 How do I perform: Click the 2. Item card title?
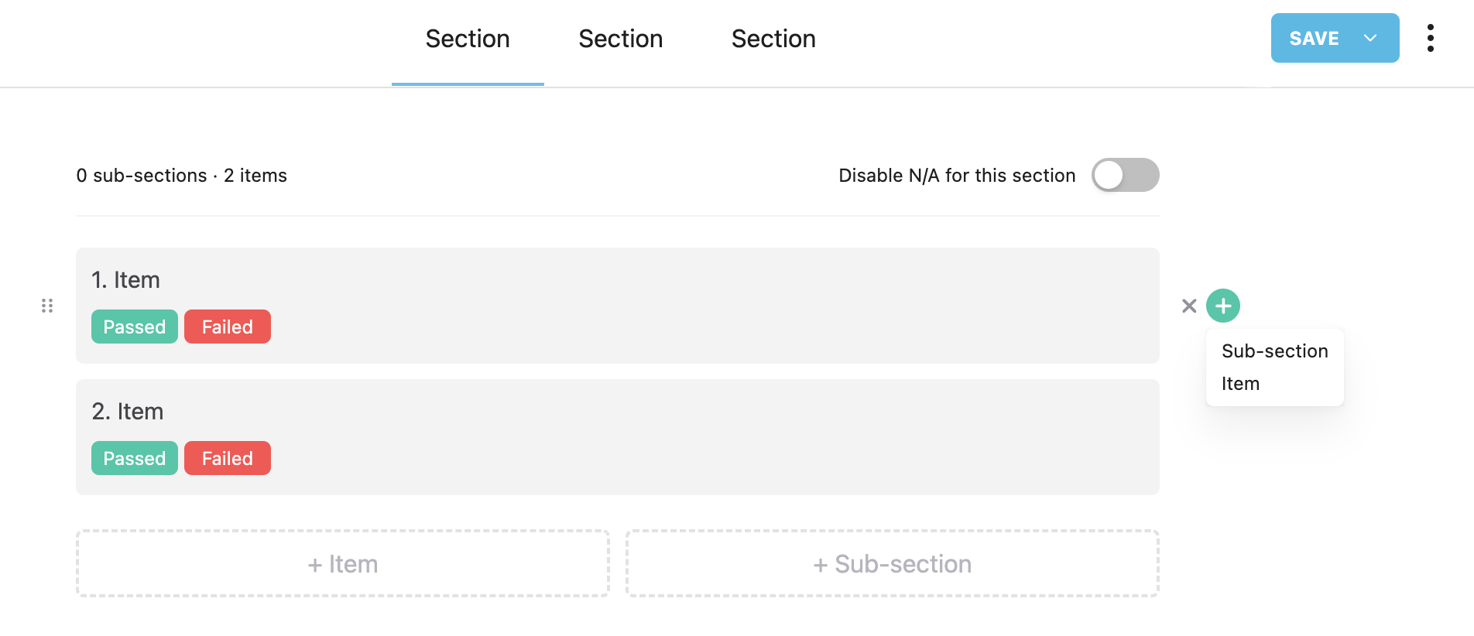(127, 411)
